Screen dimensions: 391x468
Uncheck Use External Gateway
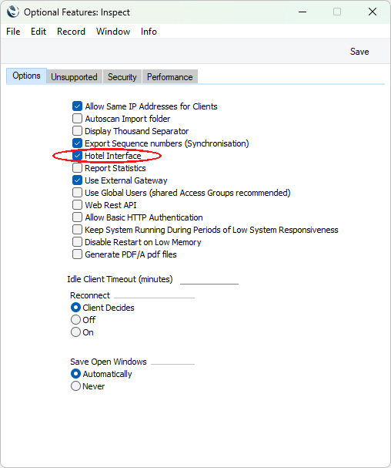tap(77, 180)
